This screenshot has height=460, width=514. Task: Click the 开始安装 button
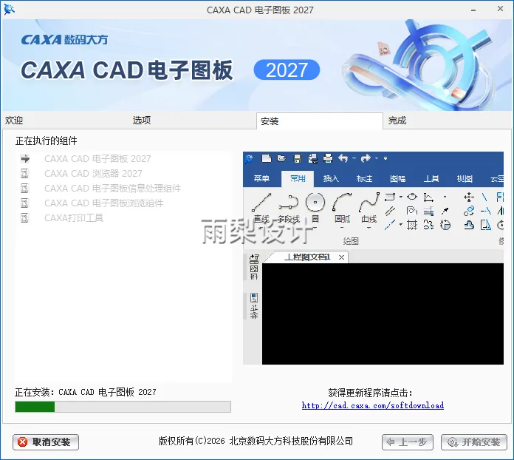474,442
